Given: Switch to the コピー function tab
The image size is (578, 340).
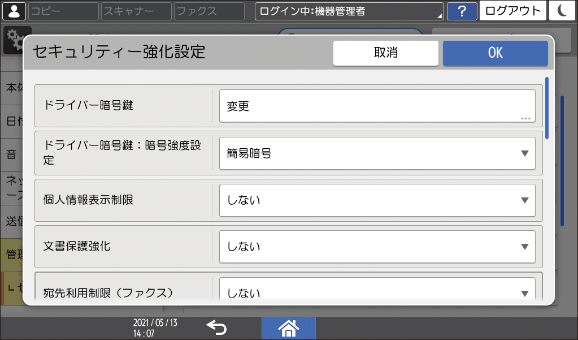Looking at the screenshot, I should click(x=62, y=11).
